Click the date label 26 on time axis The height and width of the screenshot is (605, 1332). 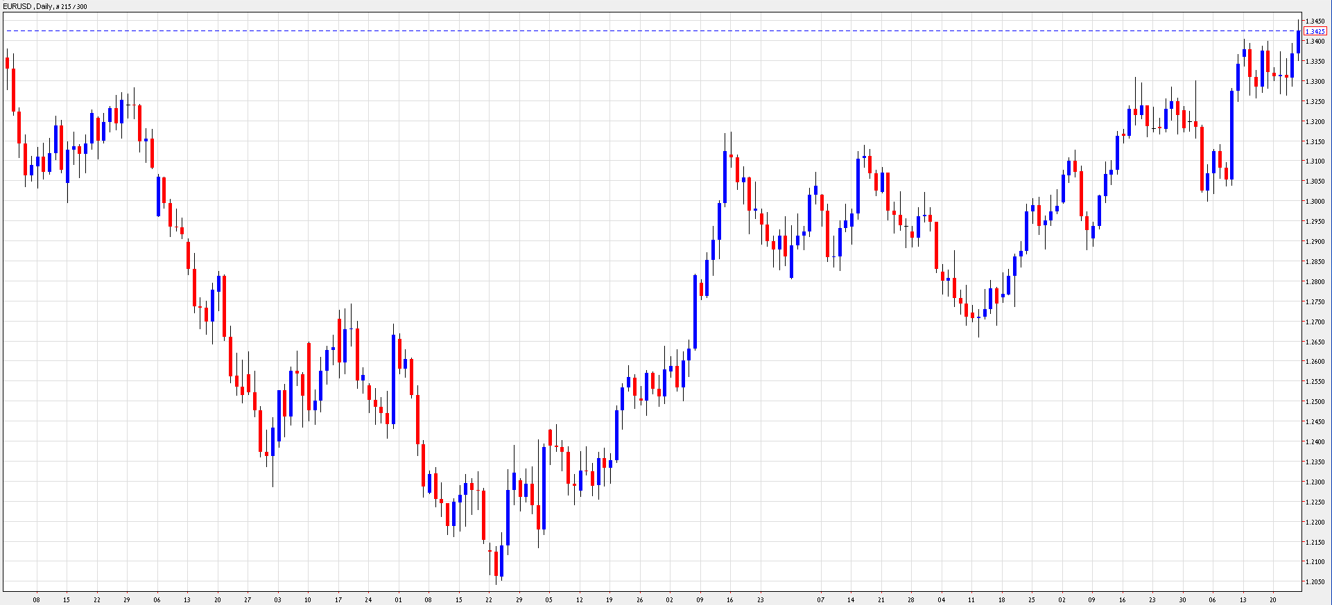click(639, 599)
